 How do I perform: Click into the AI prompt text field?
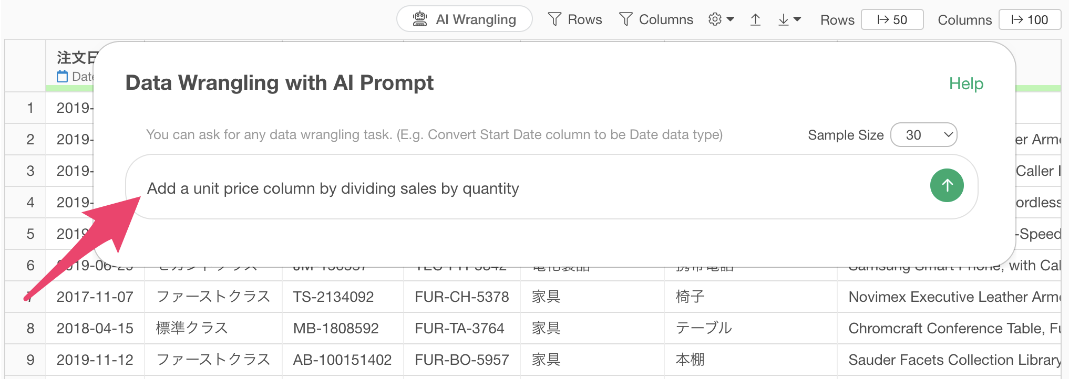526,187
